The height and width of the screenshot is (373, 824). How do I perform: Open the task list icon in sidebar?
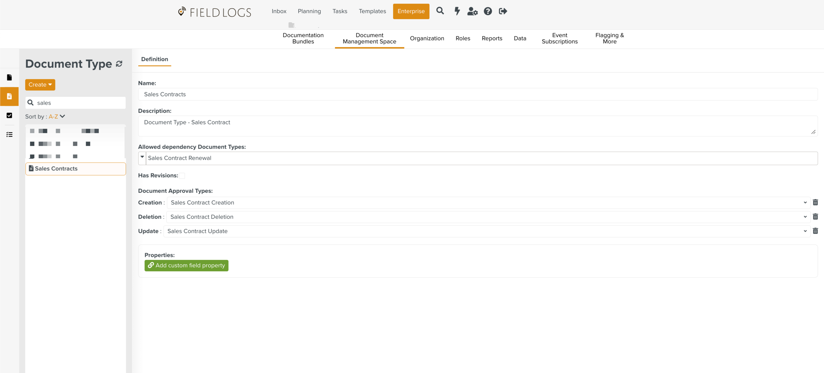click(x=9, y=135)
